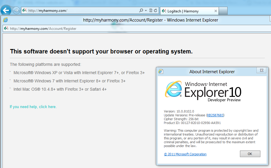The image size is (271, 168).
Task: Close the About Internet Explorer dialog
Action: [x=262, y=70]
